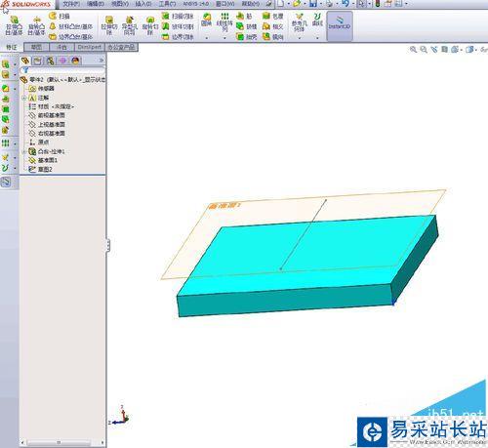Image resolution: width=488 pixels, height=448 pixels.
Task: Switch to the Evaluate (评估) tab
Action: tap(61, 47)
